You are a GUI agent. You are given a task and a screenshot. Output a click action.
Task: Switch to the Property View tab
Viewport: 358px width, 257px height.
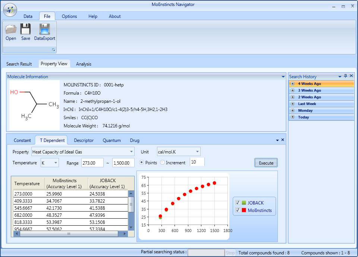click(x=54, y=64)
